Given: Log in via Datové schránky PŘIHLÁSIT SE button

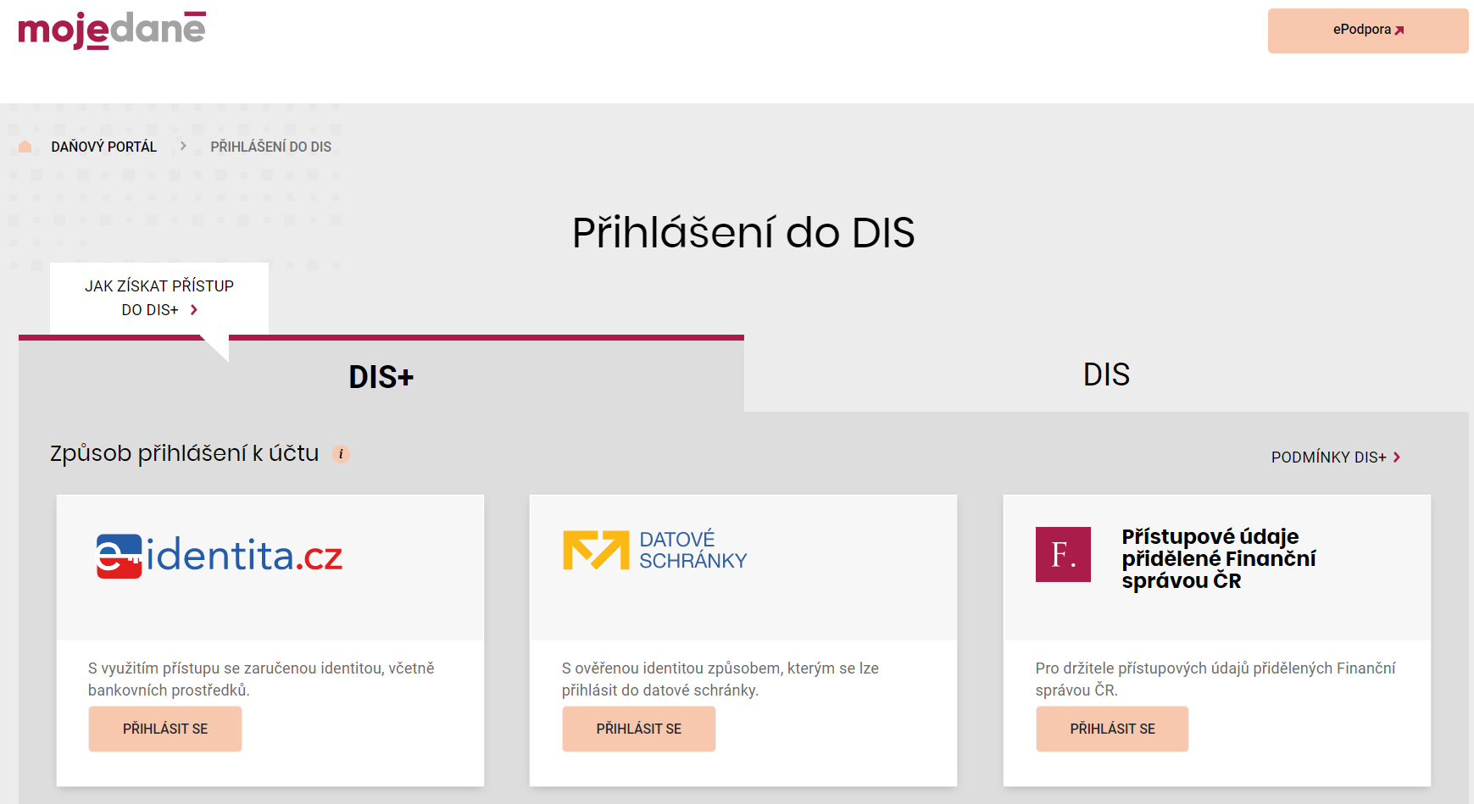Looking at the screenshot, I should pyautogui.click(x=639, y=729).
